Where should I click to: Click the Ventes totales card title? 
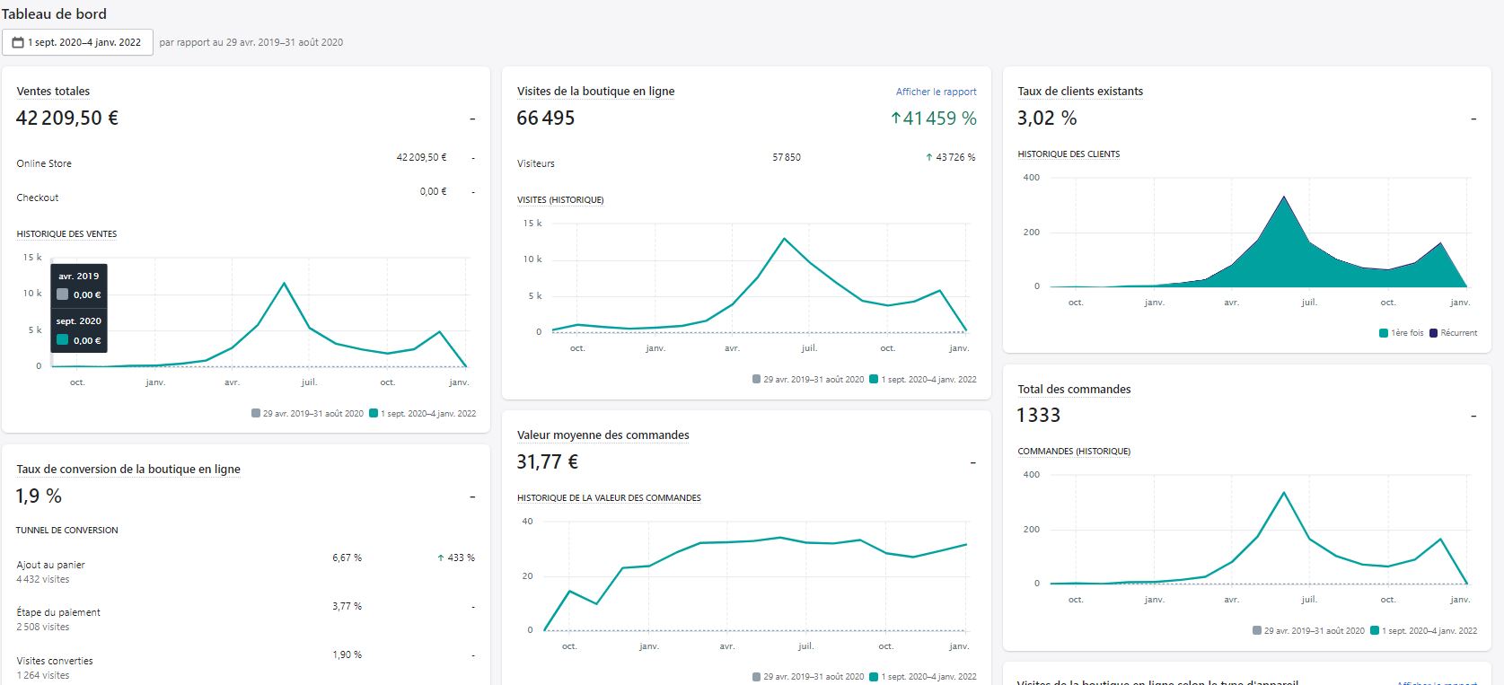click(x=53, y=92)
